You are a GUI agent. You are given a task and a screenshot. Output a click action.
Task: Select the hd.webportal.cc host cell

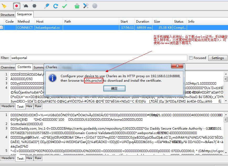click(x=49, y=28)
